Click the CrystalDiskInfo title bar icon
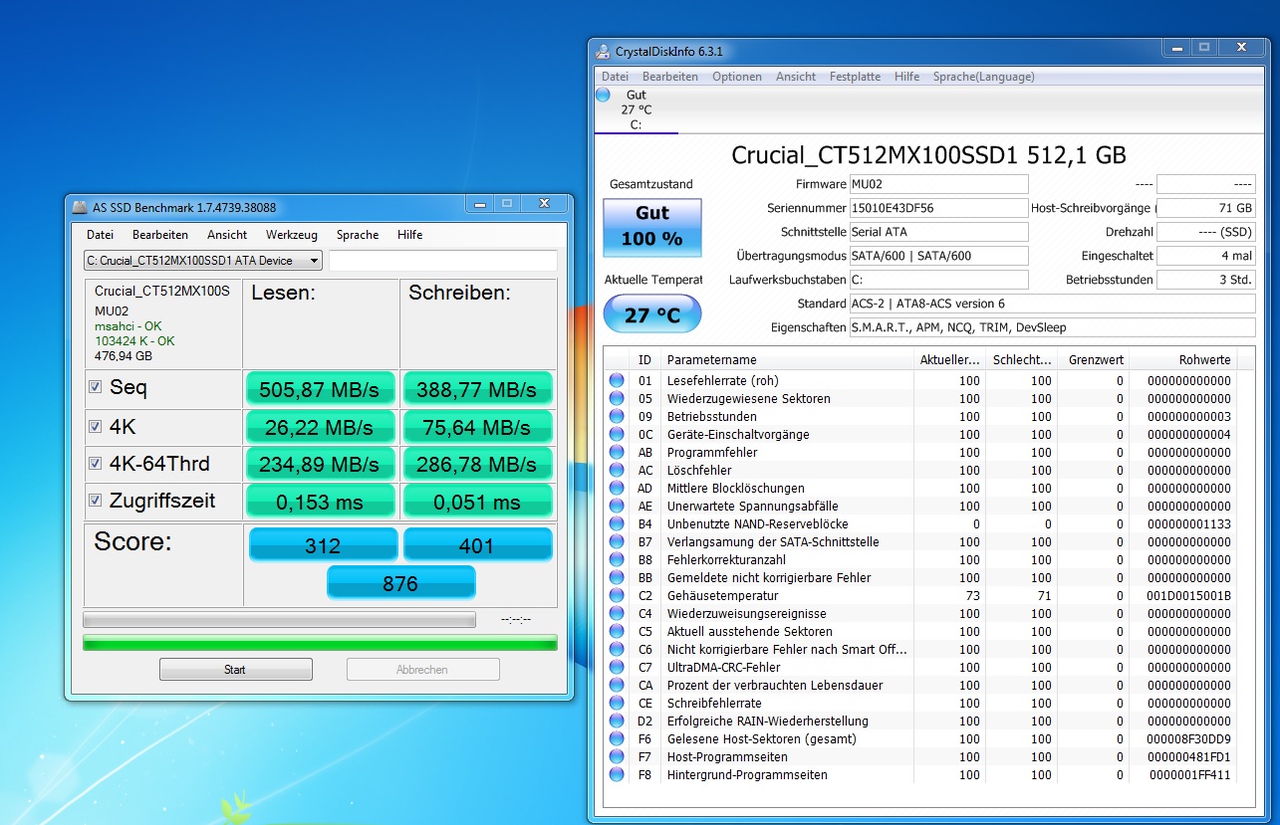This screenshot has height=825, width=1280. [603, 51]
